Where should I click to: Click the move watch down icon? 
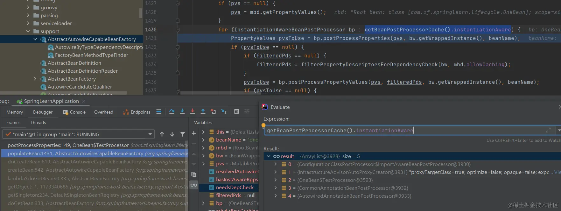(194, 164)
